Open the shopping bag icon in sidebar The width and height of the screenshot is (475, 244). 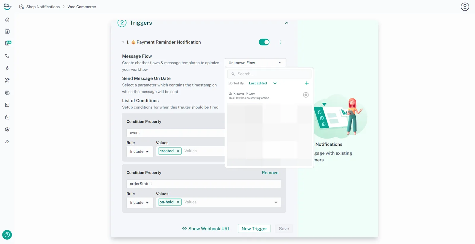7,117
